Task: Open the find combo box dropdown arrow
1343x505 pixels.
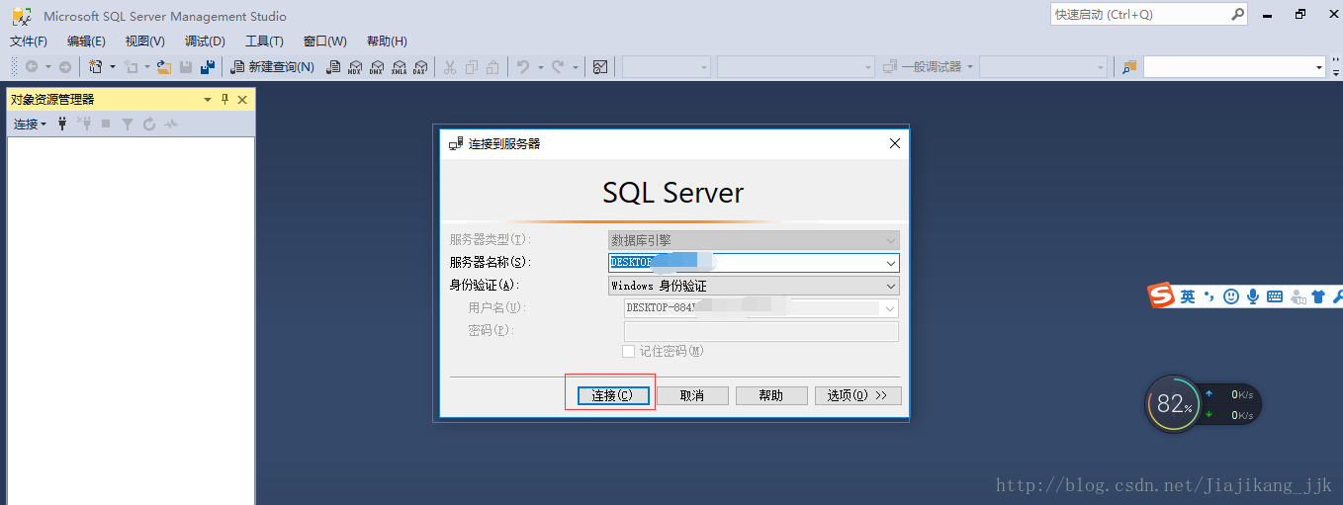Action: coord(1319,67)
